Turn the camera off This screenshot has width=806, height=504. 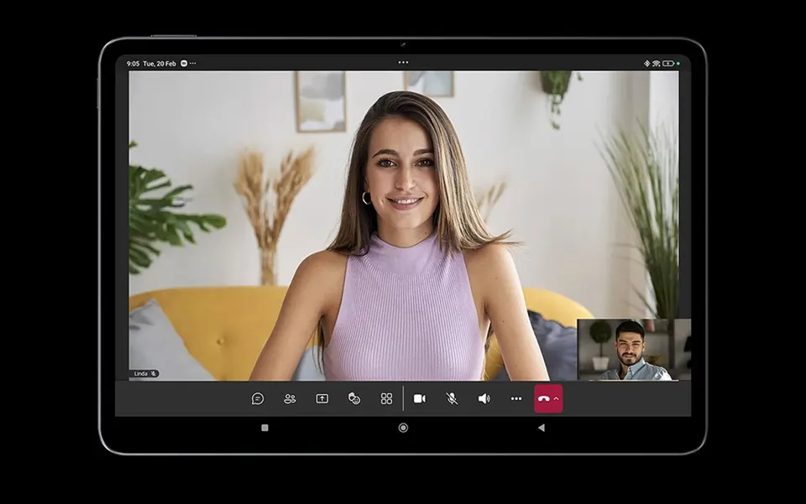click(x=420, y=399)
